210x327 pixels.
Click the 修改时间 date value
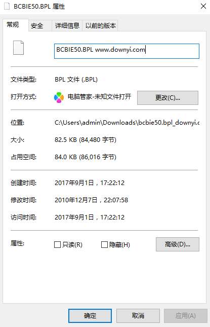coord(91,200)
